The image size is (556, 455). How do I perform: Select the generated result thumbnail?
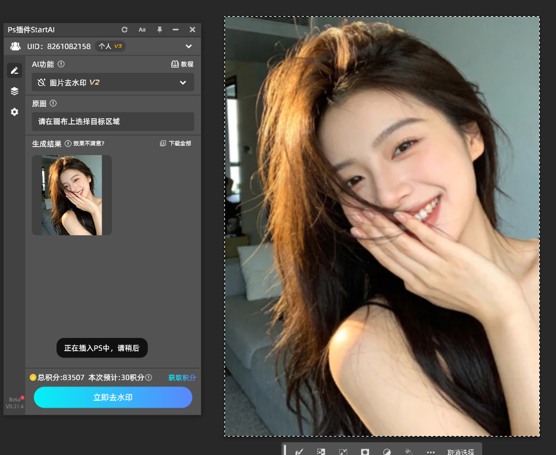click(72, 195)
